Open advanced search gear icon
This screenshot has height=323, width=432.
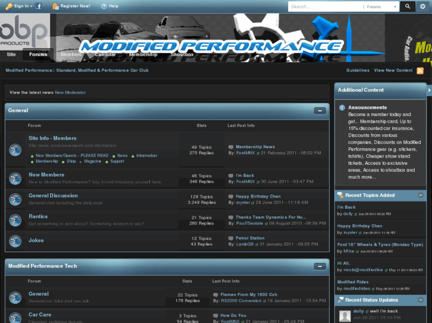422,7
